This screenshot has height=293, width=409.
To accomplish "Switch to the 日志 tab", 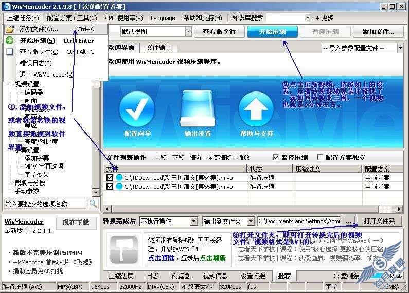I will click(x=153, y=276).
